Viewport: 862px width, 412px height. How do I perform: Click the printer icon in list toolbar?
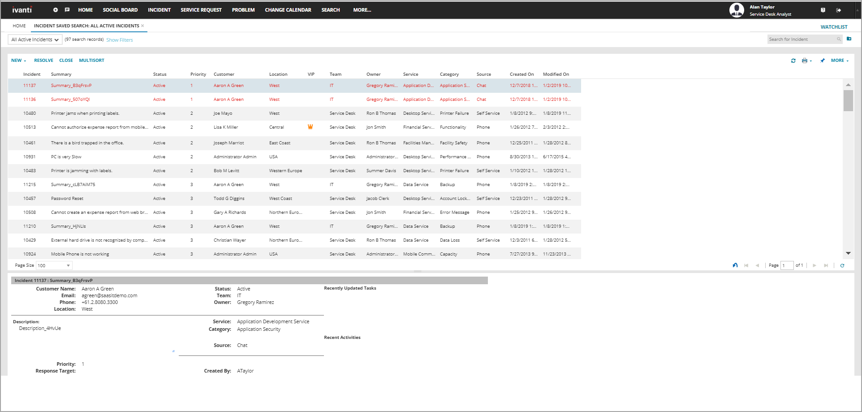click(805, 61)
